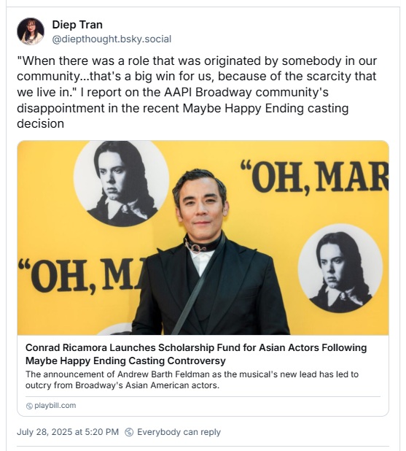Screen dimensions: 406x451
Task: Open the playbill.com domain link
Action: point(55,406)
